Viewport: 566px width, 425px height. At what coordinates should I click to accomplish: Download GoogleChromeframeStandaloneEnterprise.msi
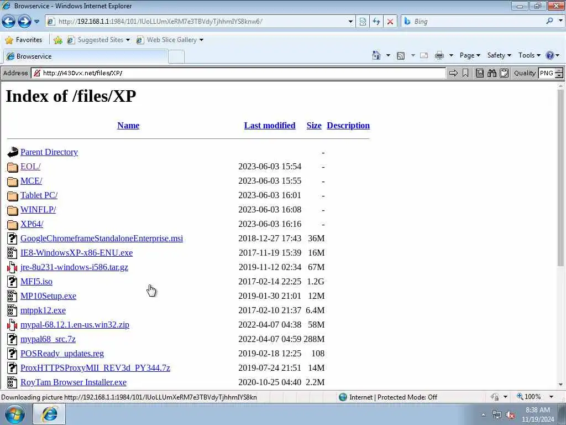pos(102,239)
